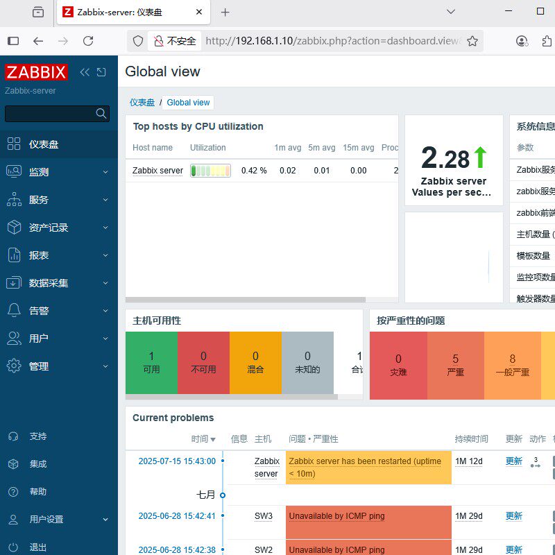Click the 严重 severity tile showing 5

[456, 366]
